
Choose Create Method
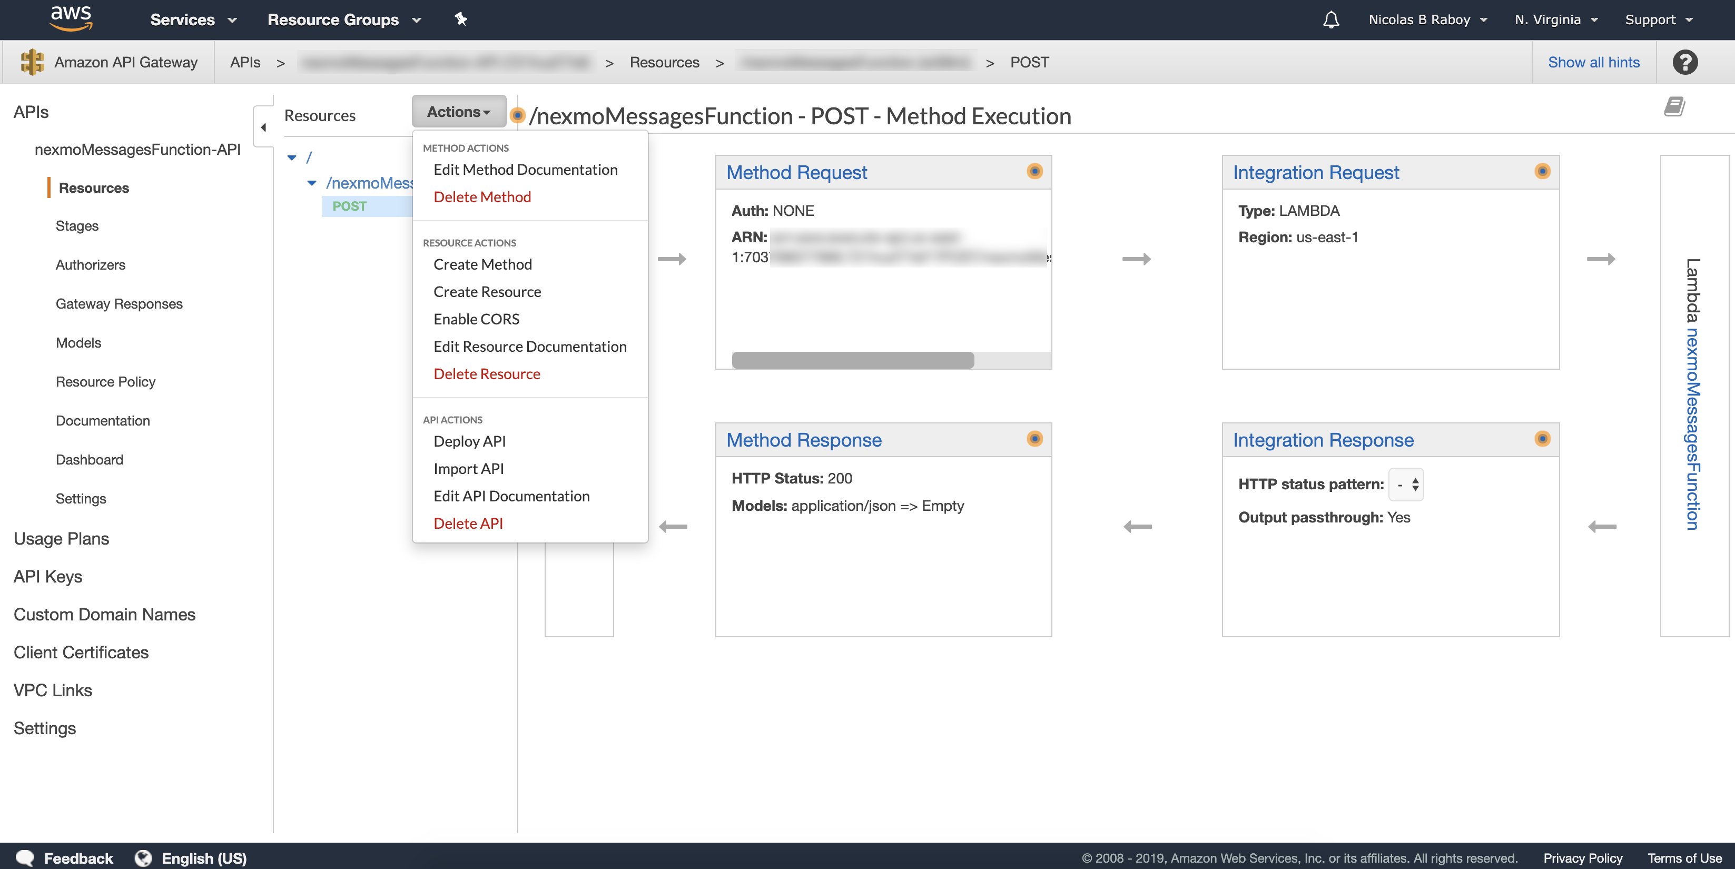point(482,265)
